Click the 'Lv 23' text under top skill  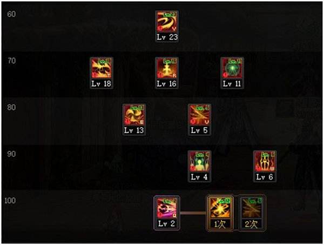coord(167,37)
